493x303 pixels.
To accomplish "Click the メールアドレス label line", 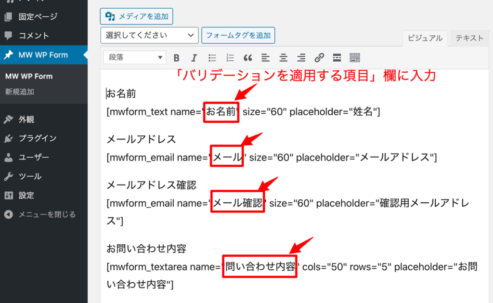I will pyautogui.click(x=141, y=139).
